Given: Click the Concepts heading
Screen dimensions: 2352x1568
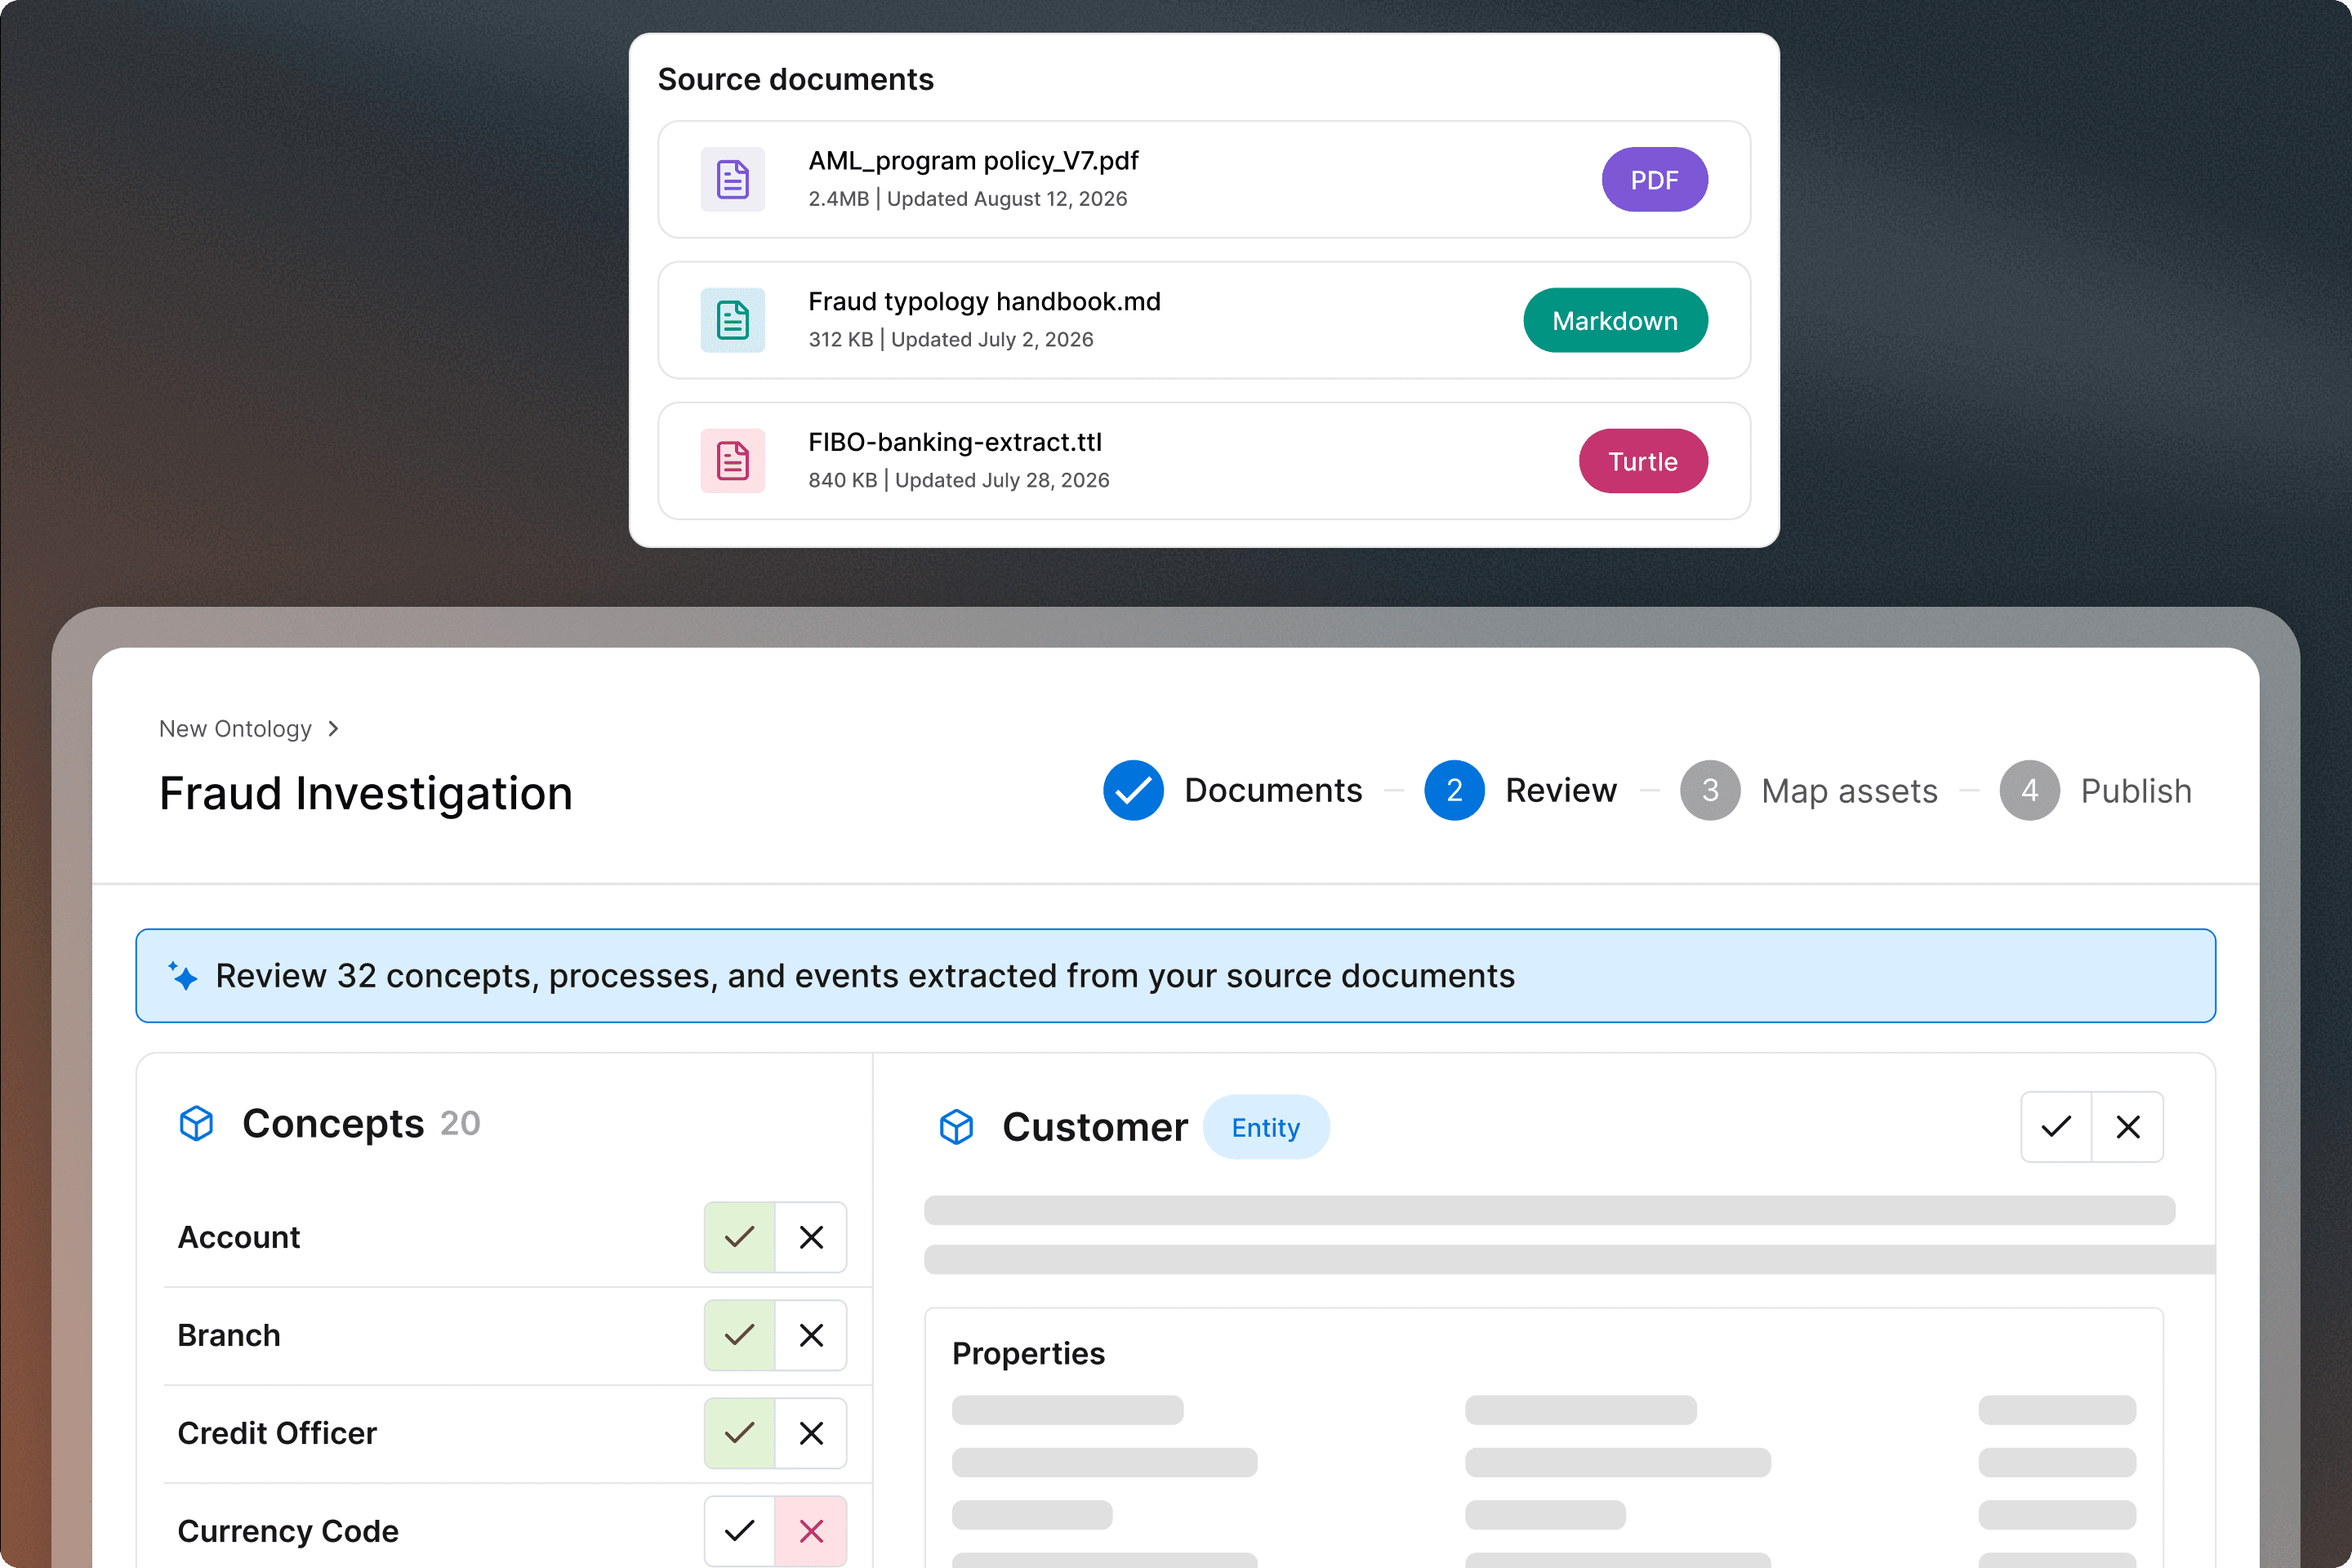Looking at the screenshot, I should pos(333,1124).
